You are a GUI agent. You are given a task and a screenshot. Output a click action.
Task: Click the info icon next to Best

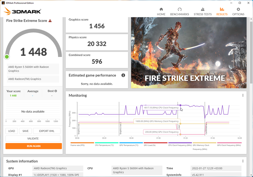point(56,91)
